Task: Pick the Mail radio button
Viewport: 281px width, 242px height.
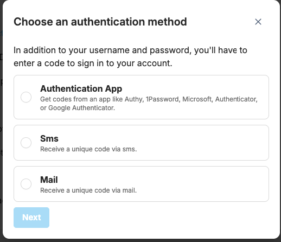Action: (x=26, y=184)
